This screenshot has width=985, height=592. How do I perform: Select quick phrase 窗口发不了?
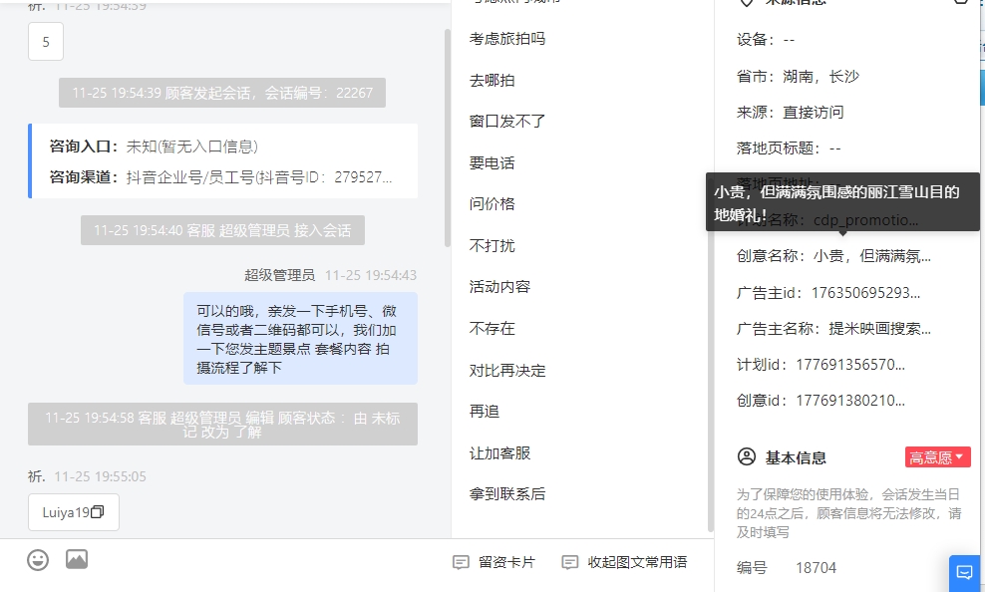pyautogui.click(x=506, y=122)
